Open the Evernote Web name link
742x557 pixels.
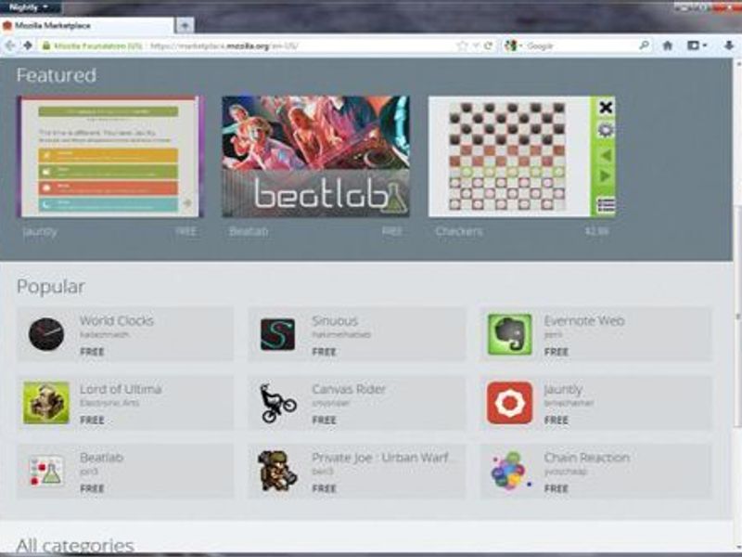[x=584, y=320]
